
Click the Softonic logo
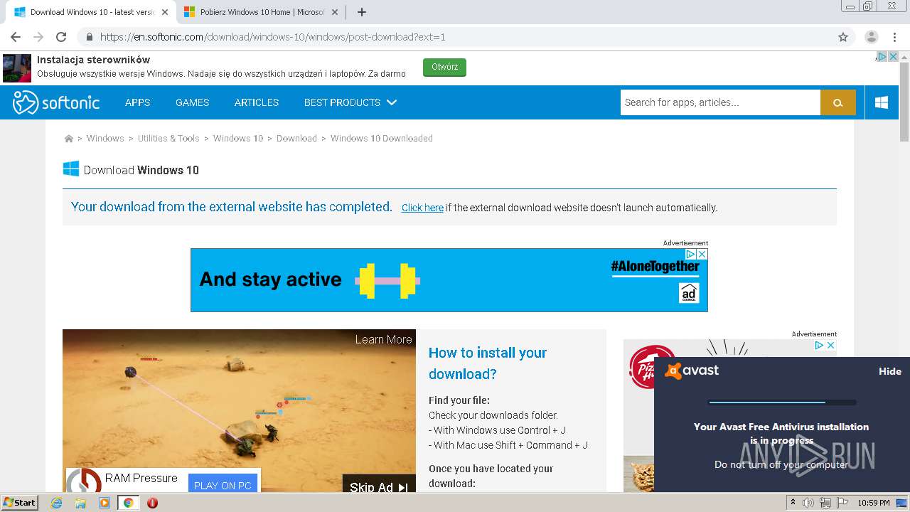coord(56,102)
